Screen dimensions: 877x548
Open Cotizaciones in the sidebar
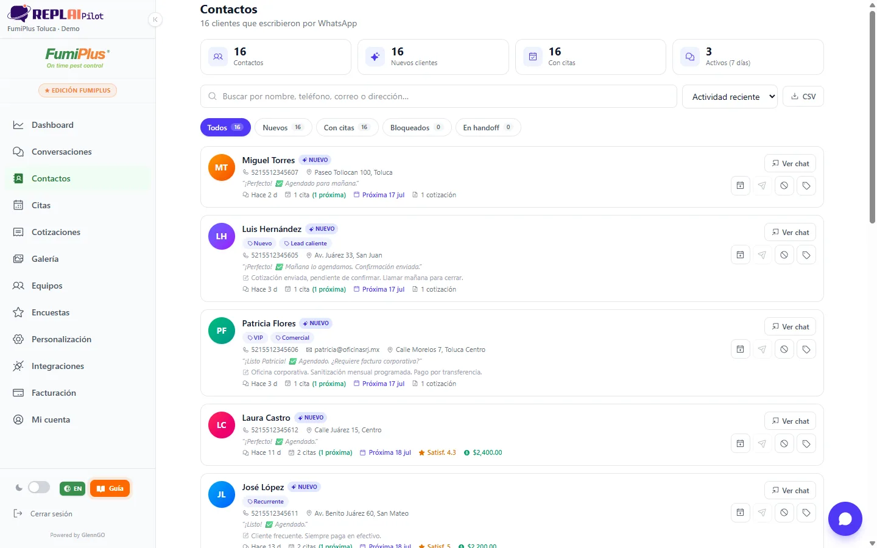[78, 232]
